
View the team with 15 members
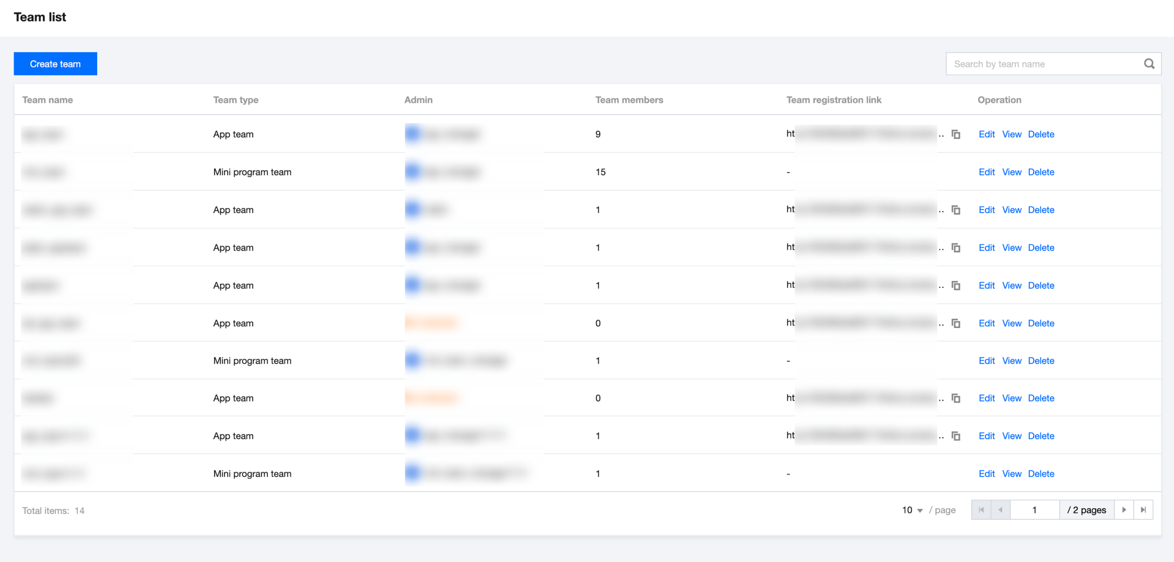[1011, 172]
